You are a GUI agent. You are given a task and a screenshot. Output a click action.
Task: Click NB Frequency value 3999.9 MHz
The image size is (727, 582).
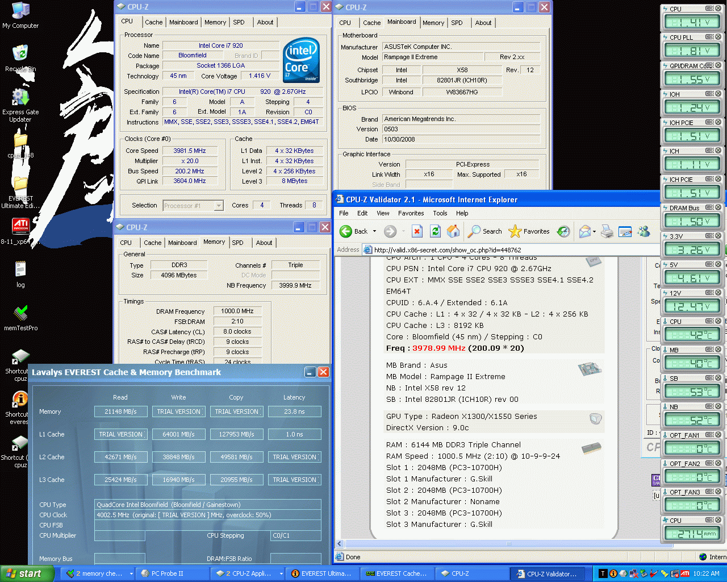click(x=295, y=285)
